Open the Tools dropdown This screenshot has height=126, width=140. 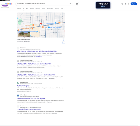point(62,9)
